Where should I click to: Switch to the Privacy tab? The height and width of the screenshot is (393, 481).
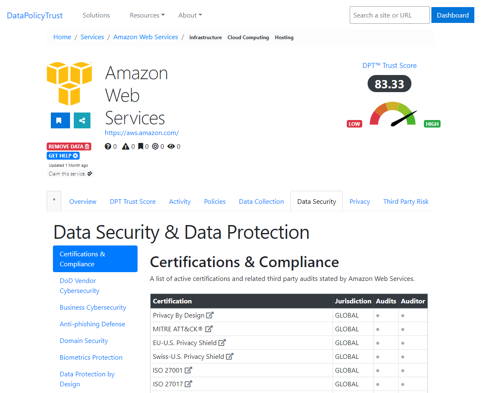point(359,201)
